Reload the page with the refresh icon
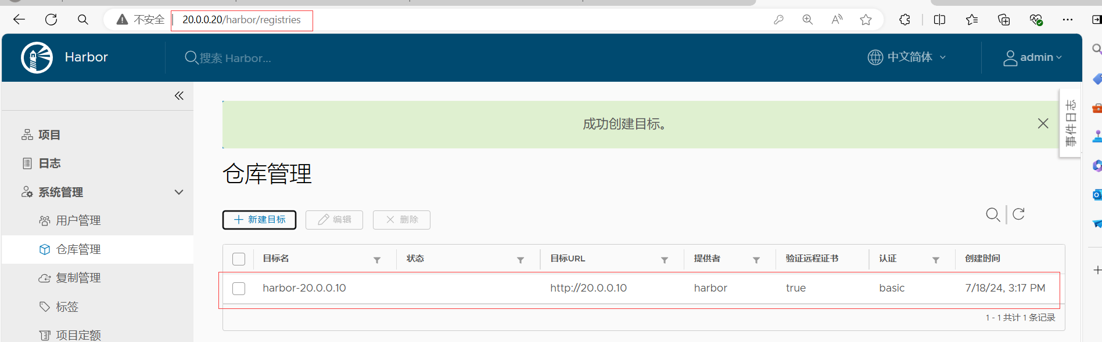 [51, 20]
